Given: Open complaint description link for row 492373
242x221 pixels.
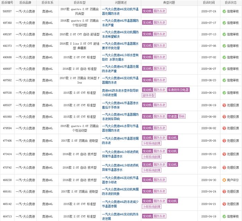Looking at the screenshot, I should click(x=120, y=46).
